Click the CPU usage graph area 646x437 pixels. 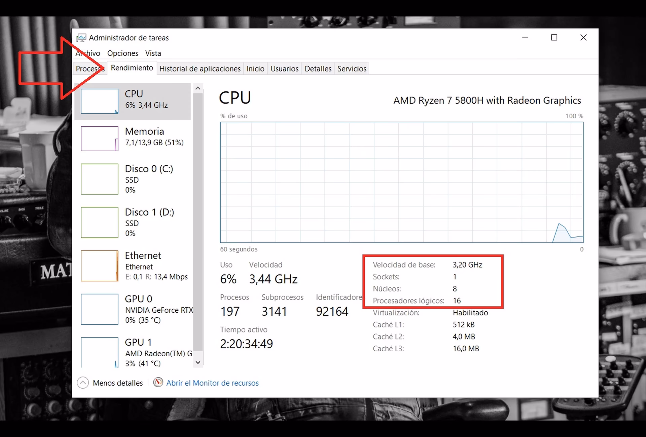(x=402, y=182)
